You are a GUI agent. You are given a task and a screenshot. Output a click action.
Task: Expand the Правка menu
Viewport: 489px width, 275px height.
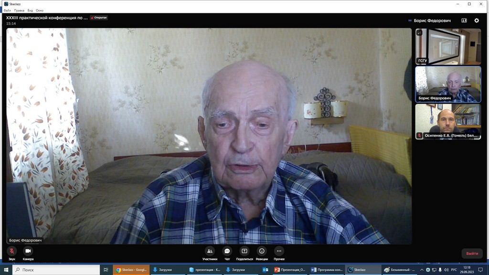(19, 10)
